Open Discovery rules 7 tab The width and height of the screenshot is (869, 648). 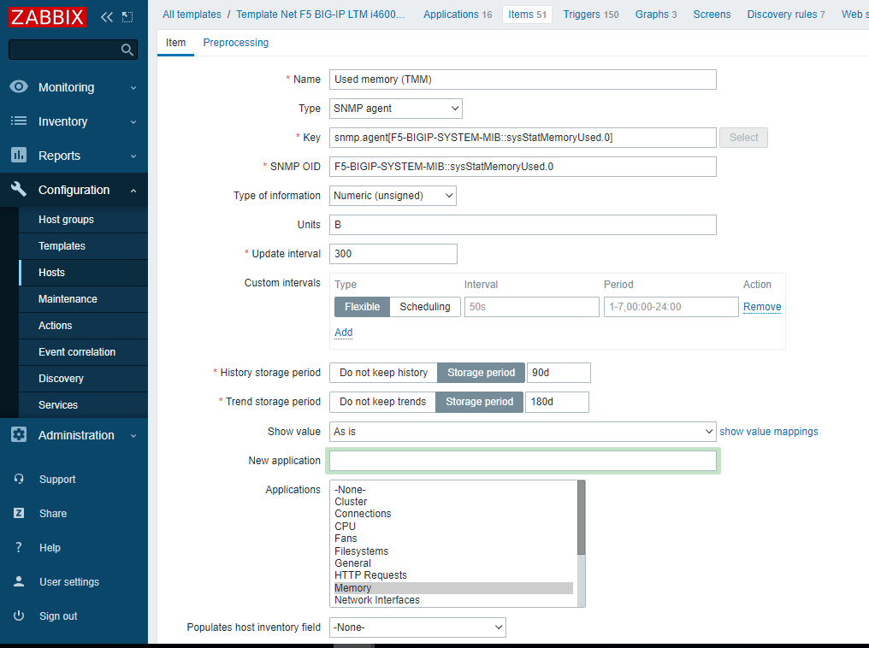[x=786, y=15]
